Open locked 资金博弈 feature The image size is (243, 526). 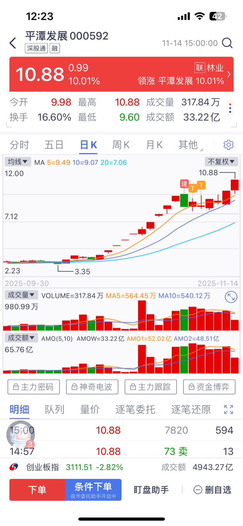209,387
